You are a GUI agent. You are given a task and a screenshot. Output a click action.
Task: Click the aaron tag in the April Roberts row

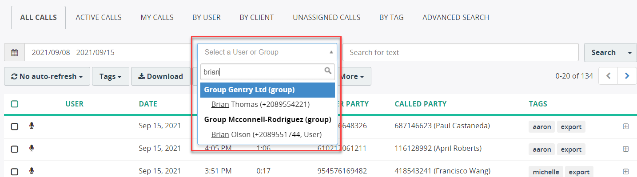[542, 149]
